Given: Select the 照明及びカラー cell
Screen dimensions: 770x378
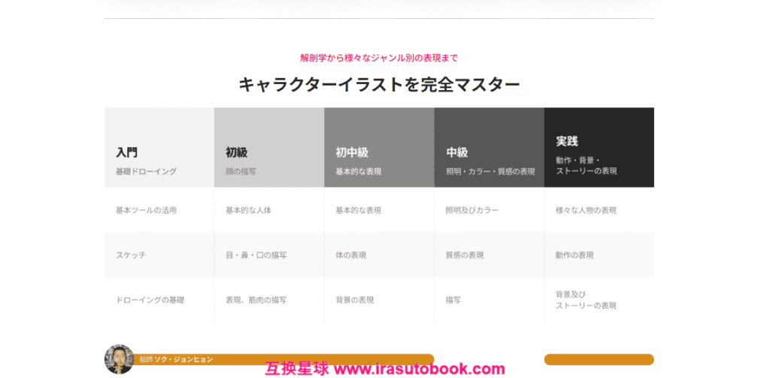Looking at the screenshot, I should tap(471, 210).
